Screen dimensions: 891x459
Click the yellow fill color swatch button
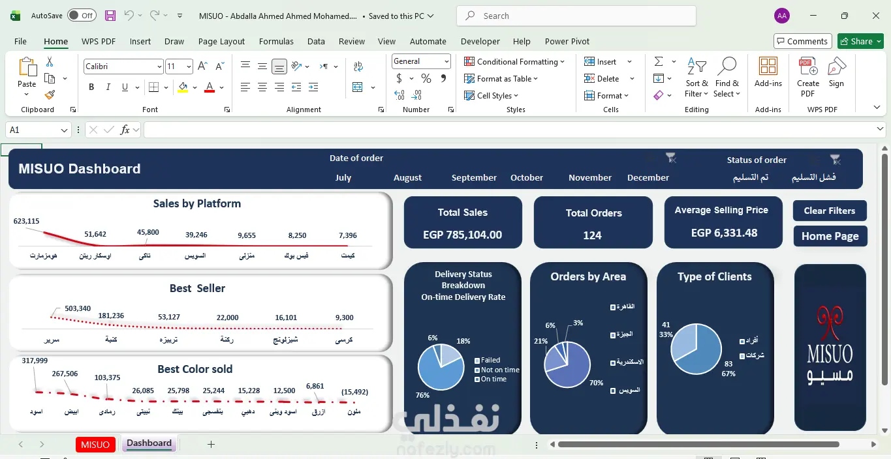(183, 87)
